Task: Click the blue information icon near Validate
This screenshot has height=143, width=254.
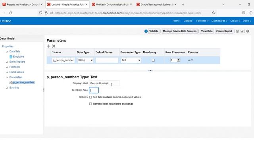Action: tap(146, 31)
